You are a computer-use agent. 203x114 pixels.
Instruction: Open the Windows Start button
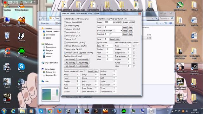coord(4,111)
